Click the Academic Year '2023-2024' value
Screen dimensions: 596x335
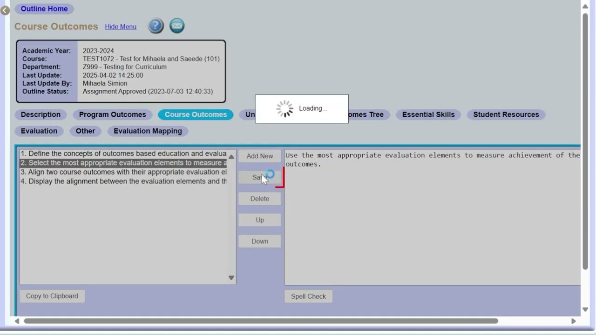pos(98,51)
